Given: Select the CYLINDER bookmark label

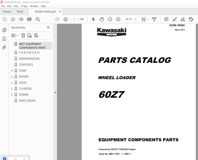Looking at the screenshot, I should click(25, 89).
